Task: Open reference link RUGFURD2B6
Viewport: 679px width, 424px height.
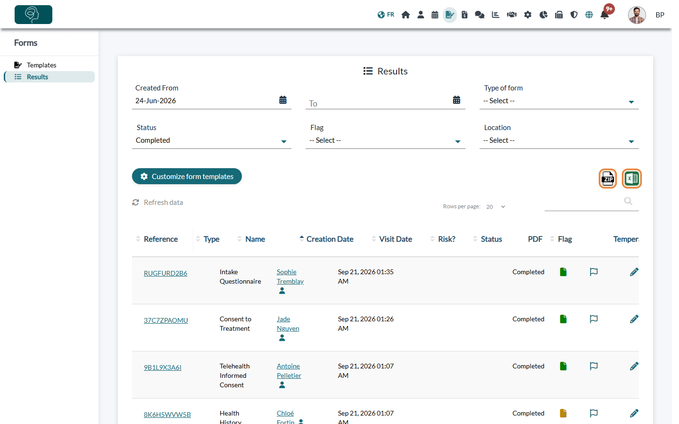Action: click(166, 273)
